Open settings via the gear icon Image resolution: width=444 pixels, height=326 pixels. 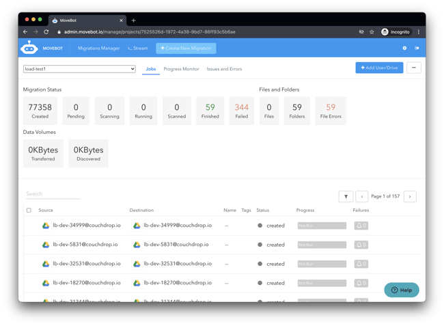point(404,49)
